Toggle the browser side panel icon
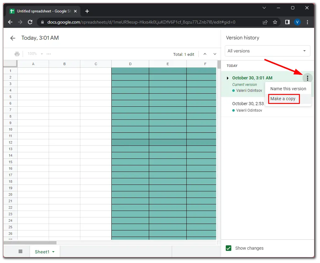 pyautogui.click(x=287, y=22)
